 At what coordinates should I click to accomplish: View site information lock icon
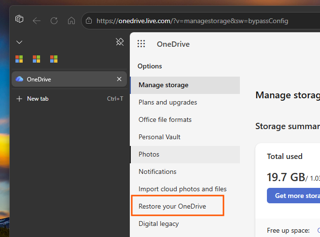pos(89,21)
